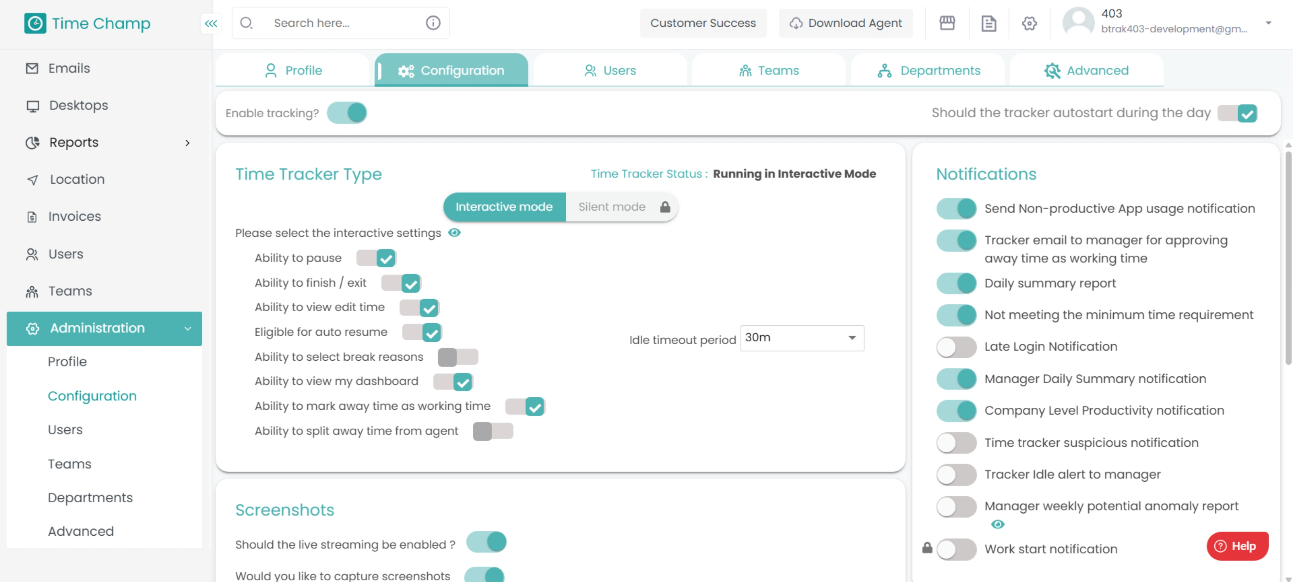Click the Invoices document icon in sidebar
The width and height of the screenshot is (1293, 582).
(x=32, y=217)
